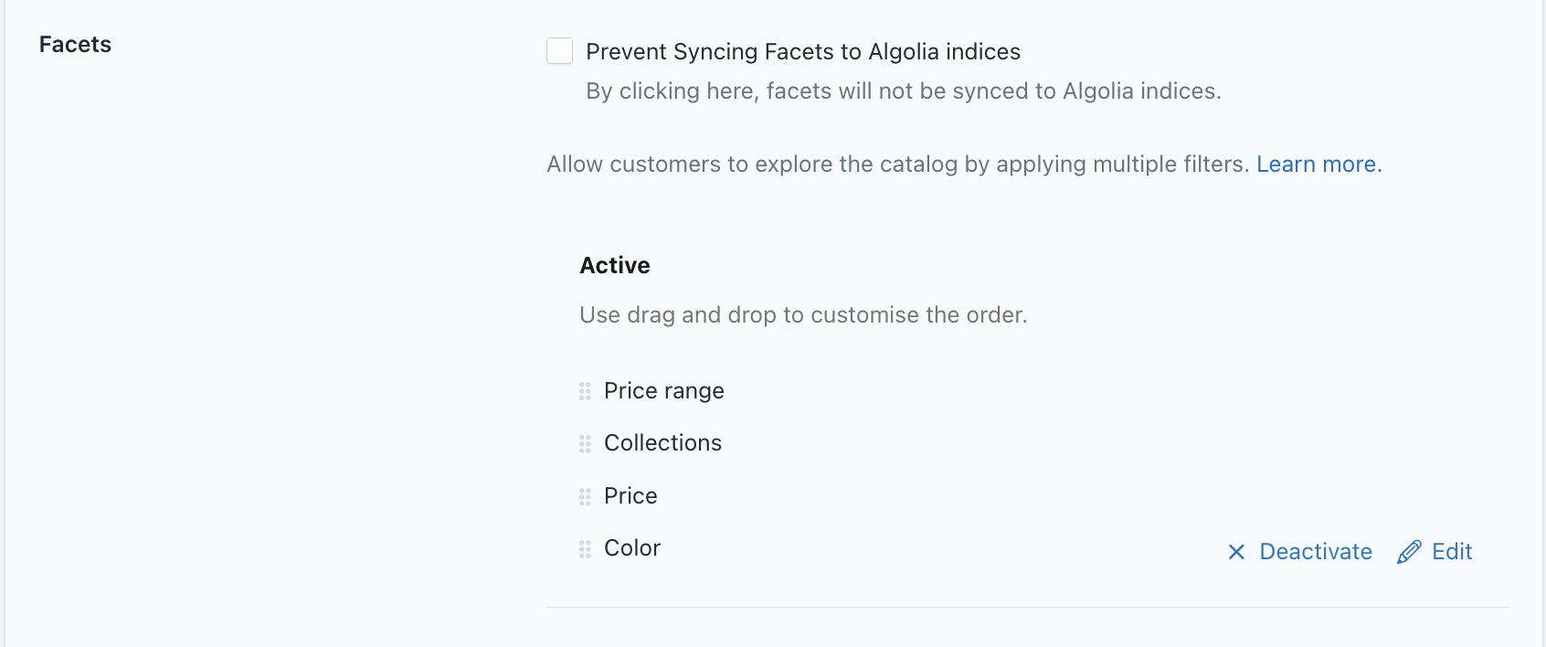This screenshot has height=647, width=1546.
Task: Click the 'Prevent Syncing Facets to Algolia indices' label
Action: pyautogui.click(x=803, y=52)
